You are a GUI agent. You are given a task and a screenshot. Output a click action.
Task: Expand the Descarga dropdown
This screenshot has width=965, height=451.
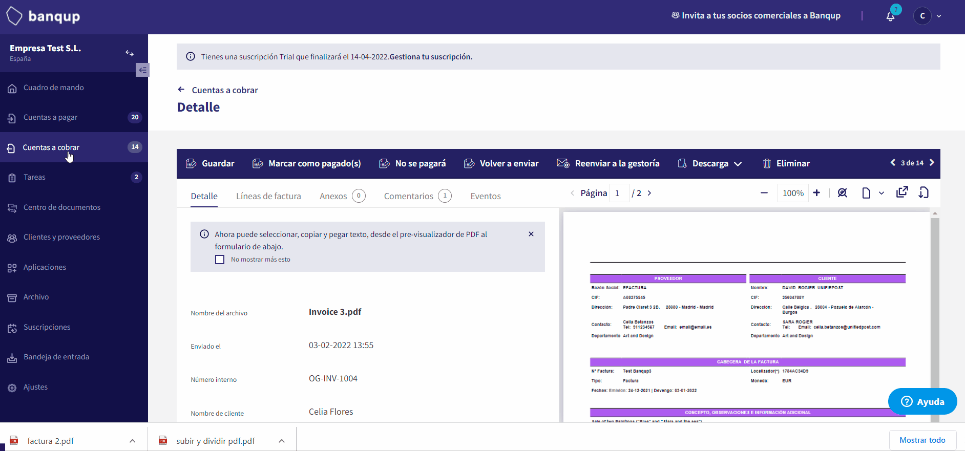(709, 163)
